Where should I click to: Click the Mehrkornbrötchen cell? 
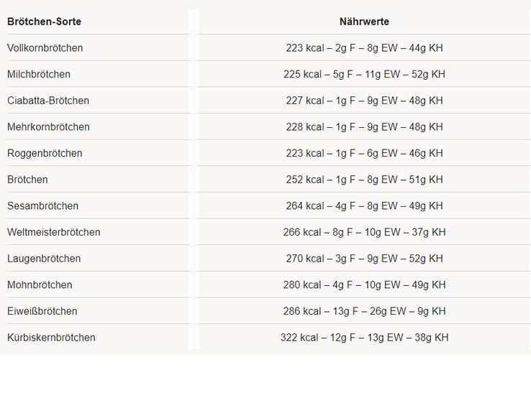pyautogui.click(x=48, y=127)
